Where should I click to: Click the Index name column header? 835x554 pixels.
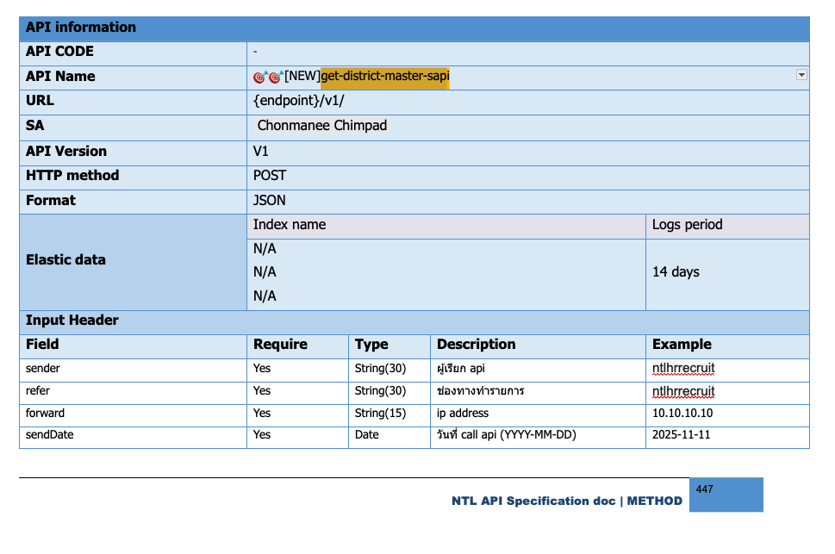tap(290, 225)
